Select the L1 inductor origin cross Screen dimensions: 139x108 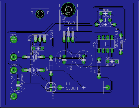pyautogui.click(x=83, y=88)
